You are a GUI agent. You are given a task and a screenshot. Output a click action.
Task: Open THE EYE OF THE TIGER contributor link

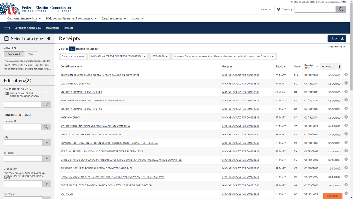coord(91,135)
